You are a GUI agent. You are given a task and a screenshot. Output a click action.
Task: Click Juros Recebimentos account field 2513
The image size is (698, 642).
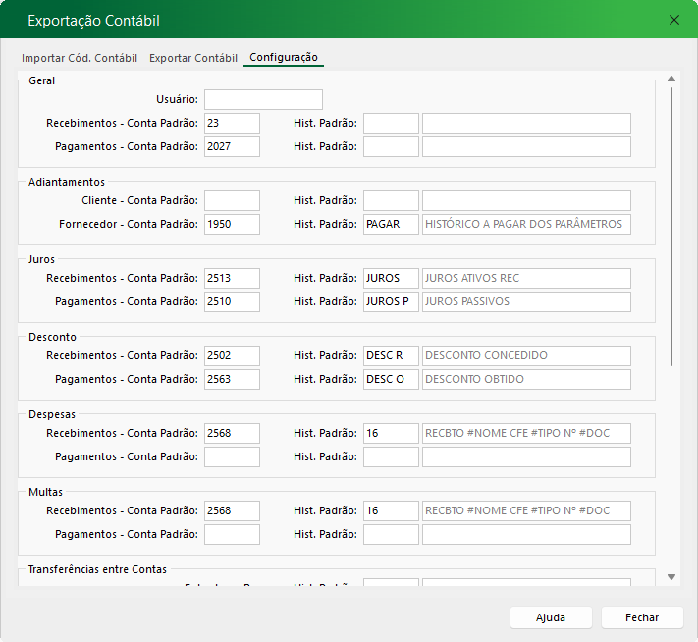tap(233, 278)
